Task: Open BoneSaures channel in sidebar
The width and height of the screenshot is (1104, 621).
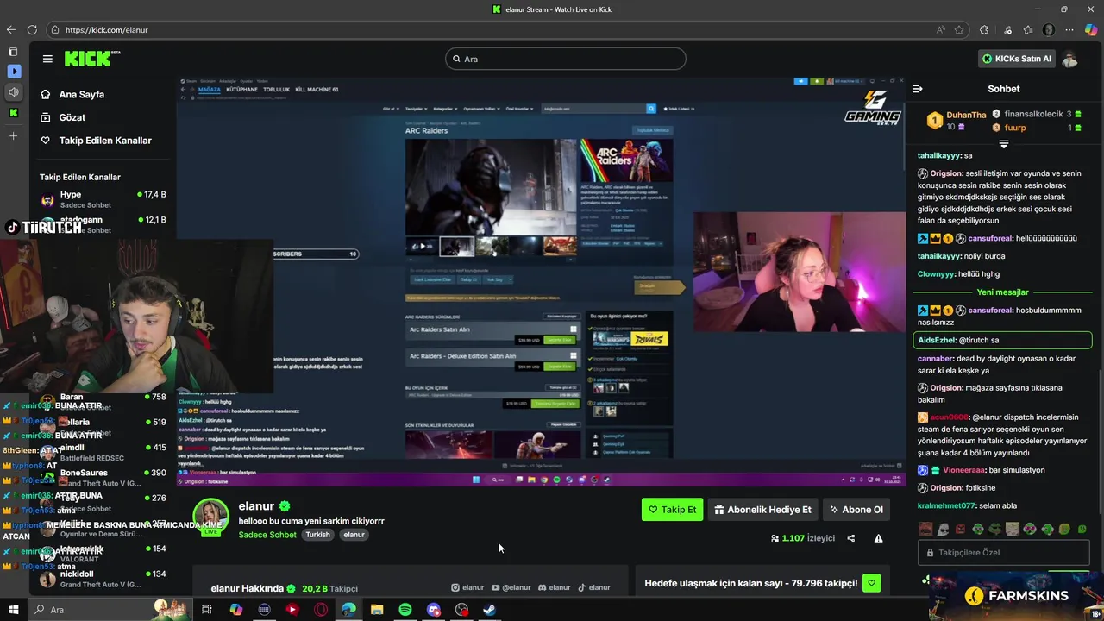Action: point(103,478)
